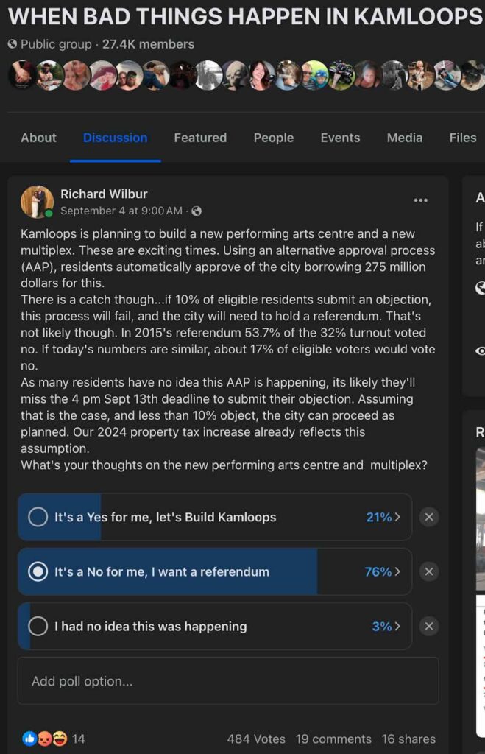Select "It's a Yes for me" radio button
The height and width of the screenshot is (754, 485).
click(38, 517)
